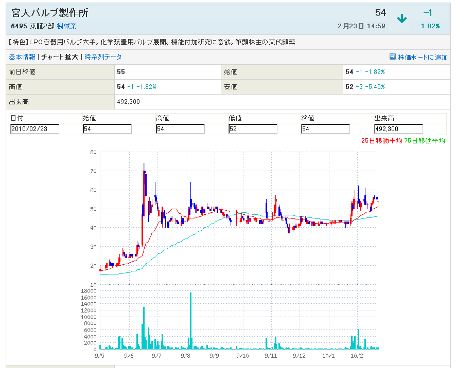
Task: Click the 10/1 label on chart x-axis
Action: [x=328, y=356]
